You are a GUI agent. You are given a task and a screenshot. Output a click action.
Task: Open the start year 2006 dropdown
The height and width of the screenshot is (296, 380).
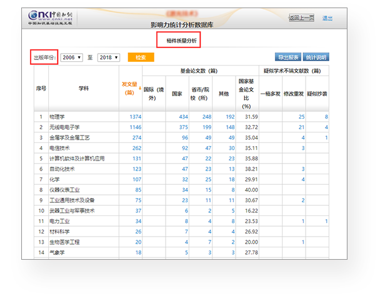point(72,57)
